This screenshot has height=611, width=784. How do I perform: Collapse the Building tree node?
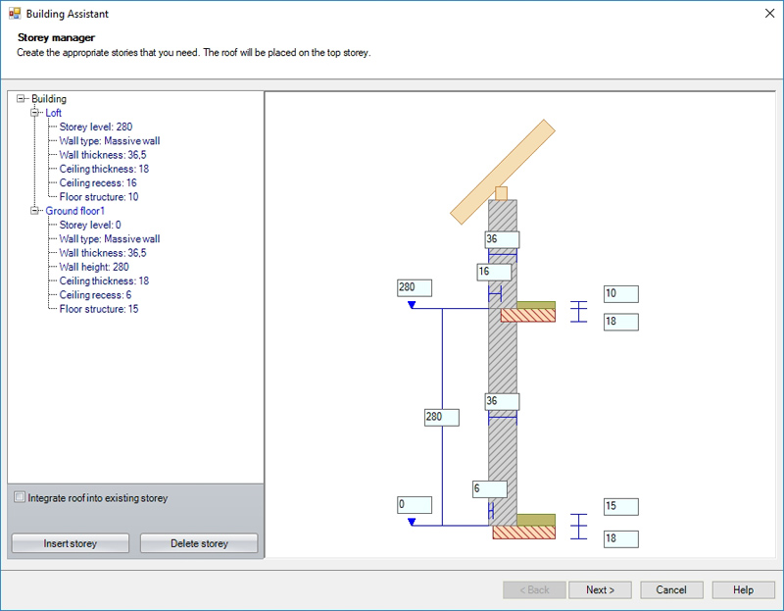tap(22, 99)
